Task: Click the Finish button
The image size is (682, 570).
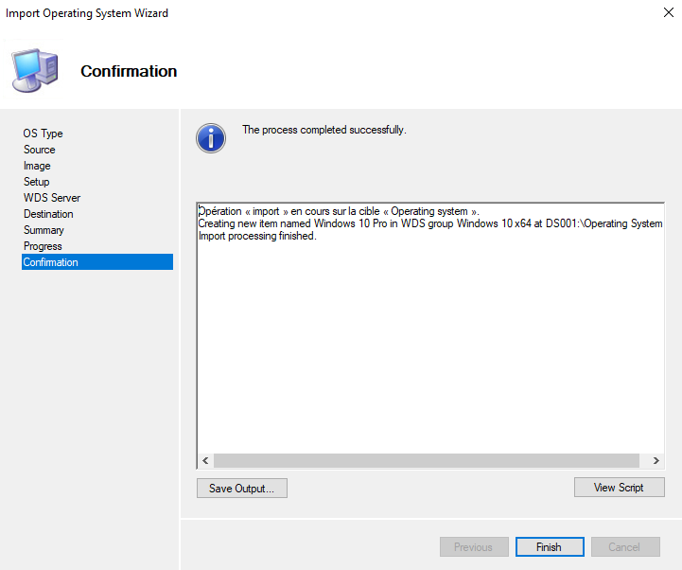Action: [550, 546]
